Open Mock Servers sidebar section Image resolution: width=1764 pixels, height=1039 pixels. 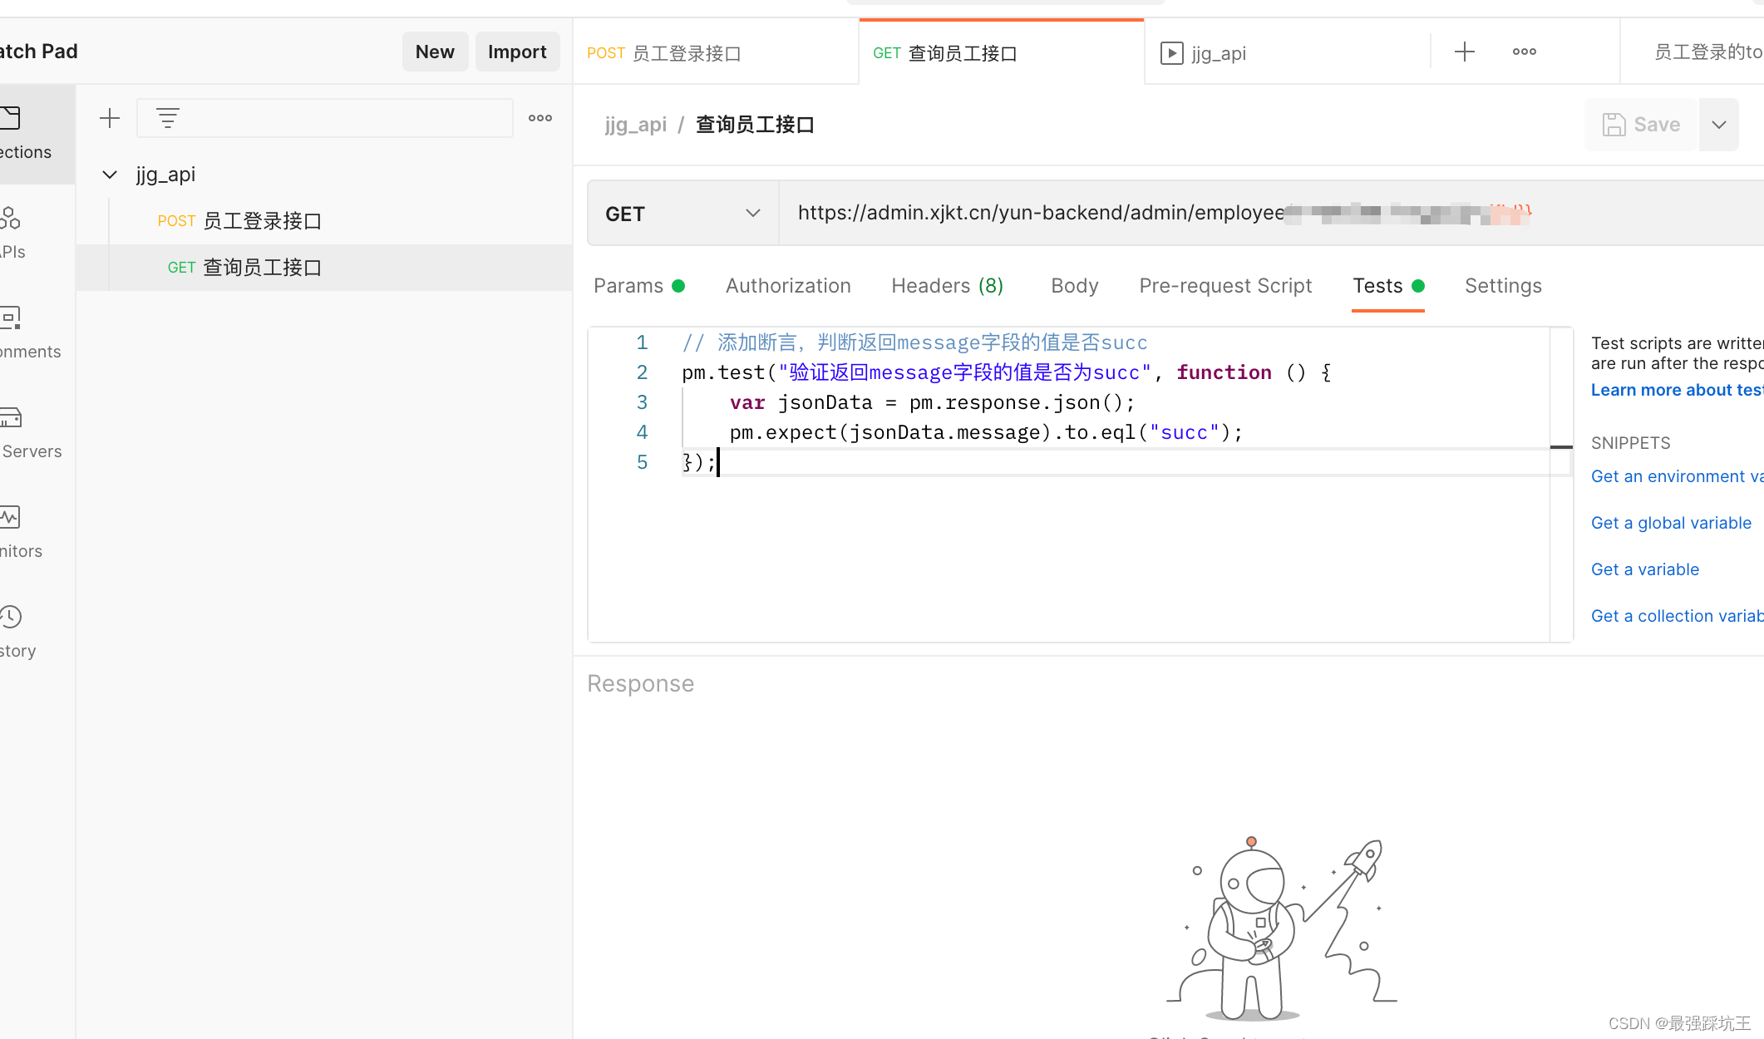(x=21, y=432)
